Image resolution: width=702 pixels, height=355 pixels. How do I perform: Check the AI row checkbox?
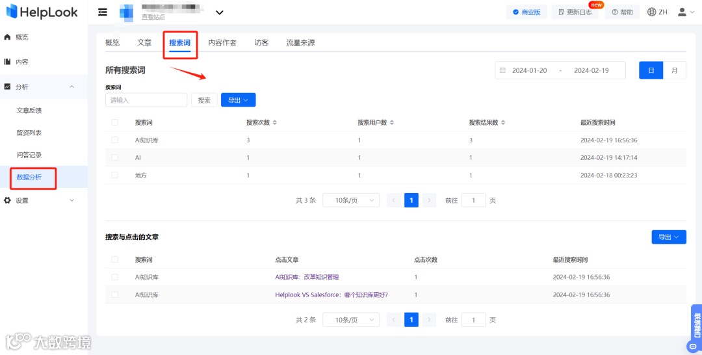pyautogui.click(x=115, y=157)
